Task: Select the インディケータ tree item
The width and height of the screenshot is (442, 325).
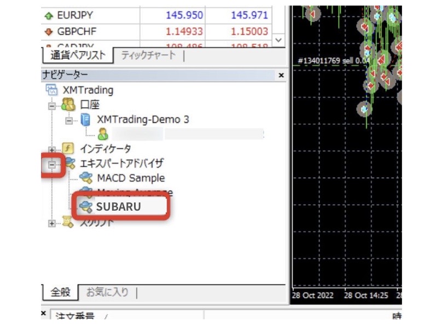Action: [106, 148]
